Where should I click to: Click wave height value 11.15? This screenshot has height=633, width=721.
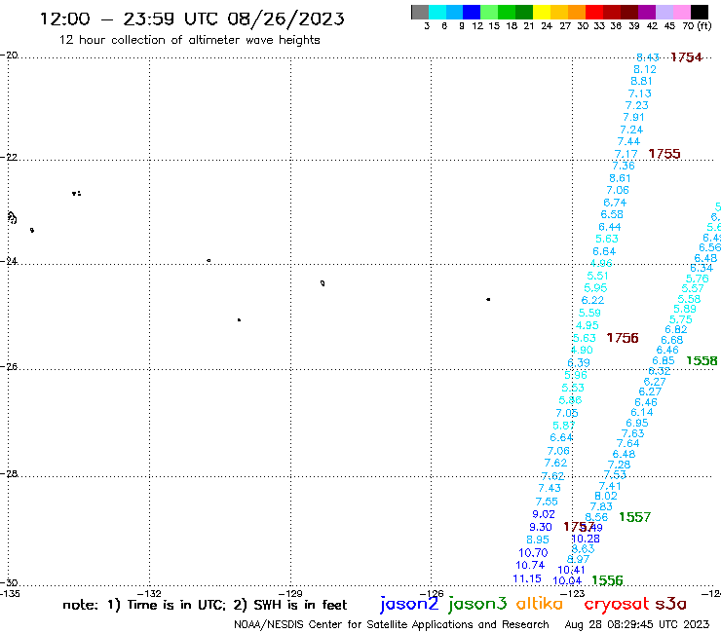(x=527, y=578)
